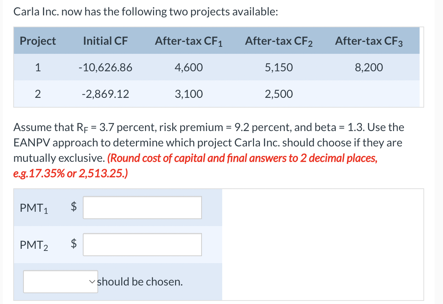Click the 'should be chosen.' label text
Viewport: 443px width, 304px height.
[139, 281]
